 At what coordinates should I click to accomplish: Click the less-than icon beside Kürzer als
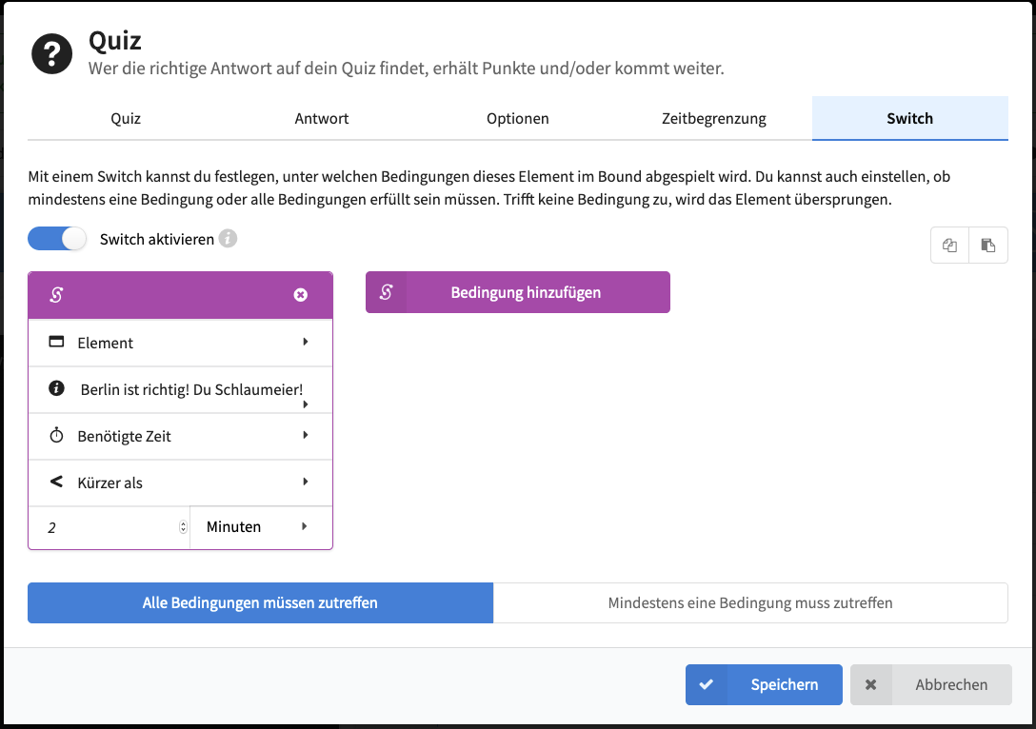(56, 483)
